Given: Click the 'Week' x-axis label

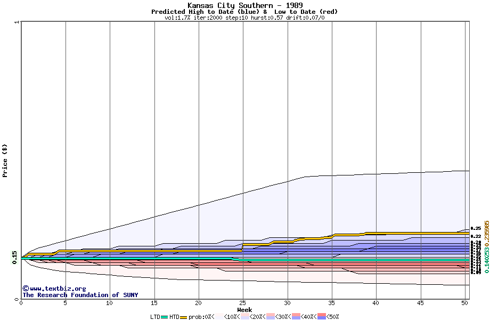Looking at the screenshot, I should [244, 310].
